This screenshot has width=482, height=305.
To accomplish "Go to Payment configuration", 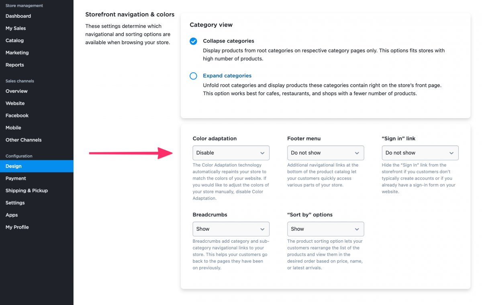I will click(16, 178).
